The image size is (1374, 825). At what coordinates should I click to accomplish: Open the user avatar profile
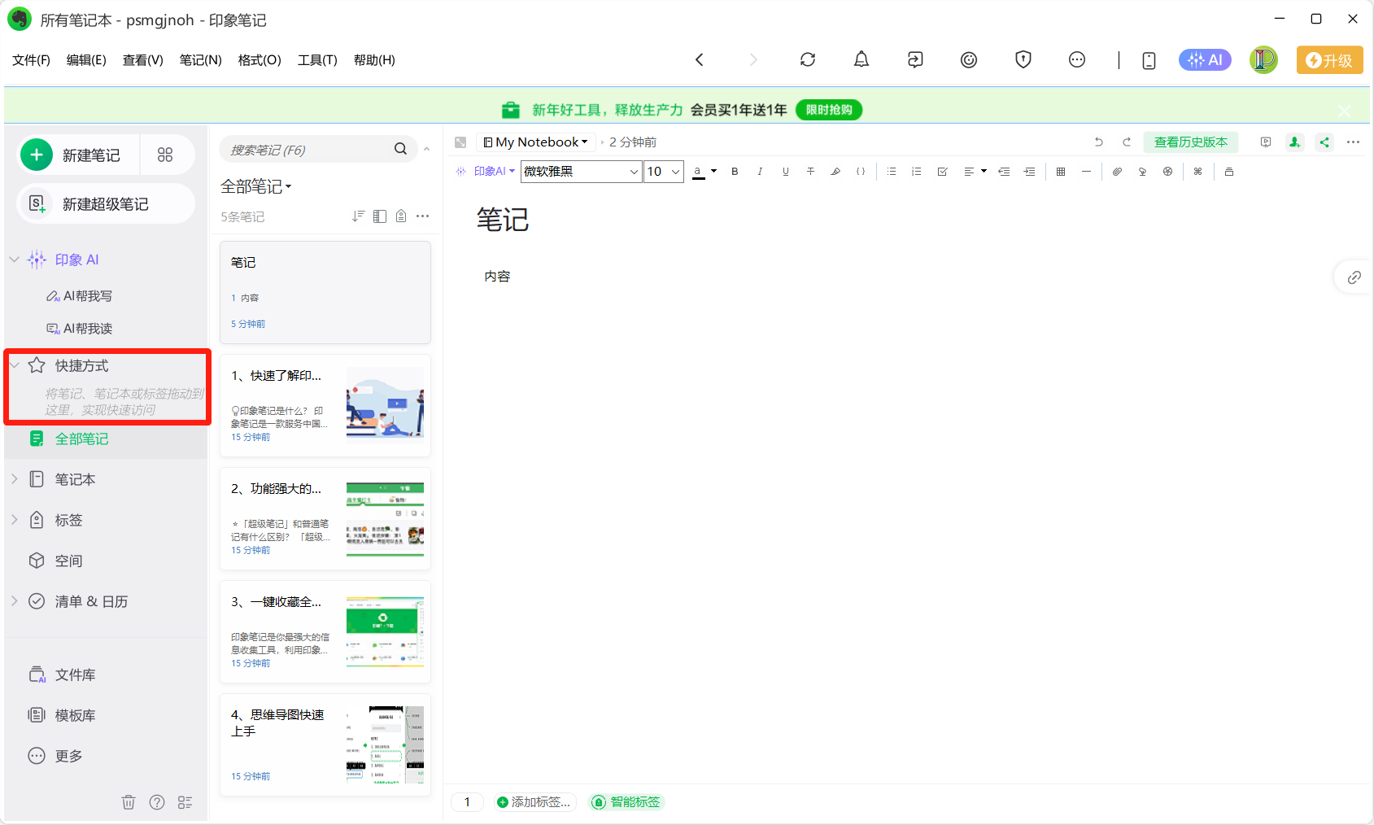[1263, 59]
